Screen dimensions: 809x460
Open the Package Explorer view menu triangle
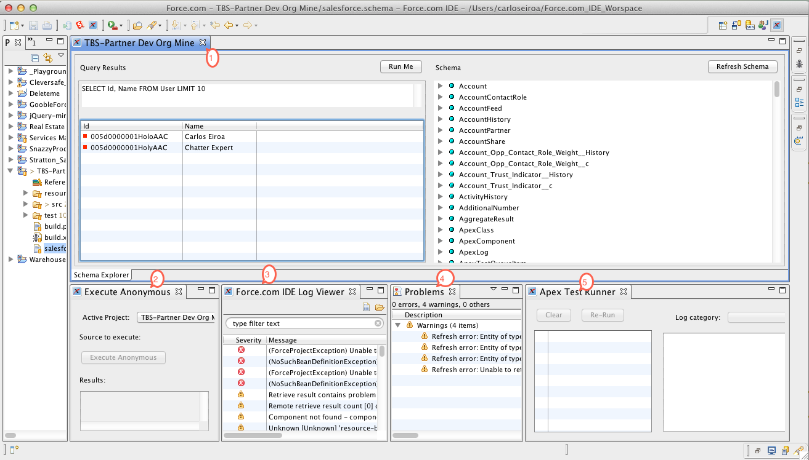pos(60,56)
